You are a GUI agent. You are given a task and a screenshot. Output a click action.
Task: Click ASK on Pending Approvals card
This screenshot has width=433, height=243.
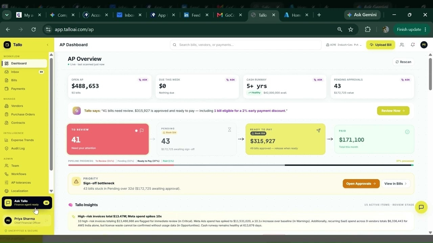click(x=405, y=80)
